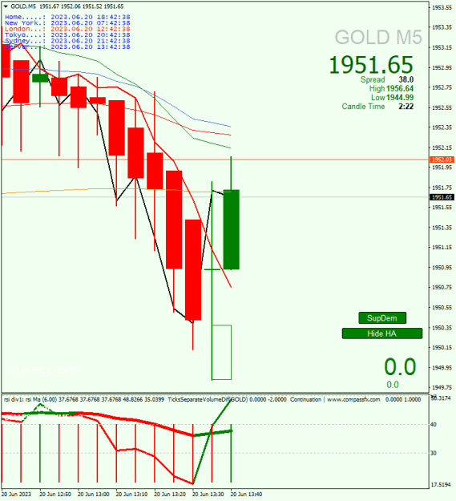Viewport: 456px width, 501px height.
Task: Click the Spread 38.0 value
Action: click(406, 79)
